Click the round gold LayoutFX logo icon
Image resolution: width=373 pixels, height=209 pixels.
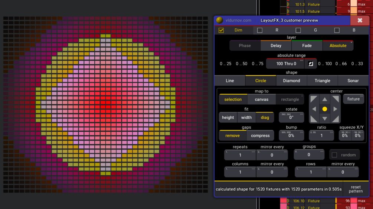[220, 20]
